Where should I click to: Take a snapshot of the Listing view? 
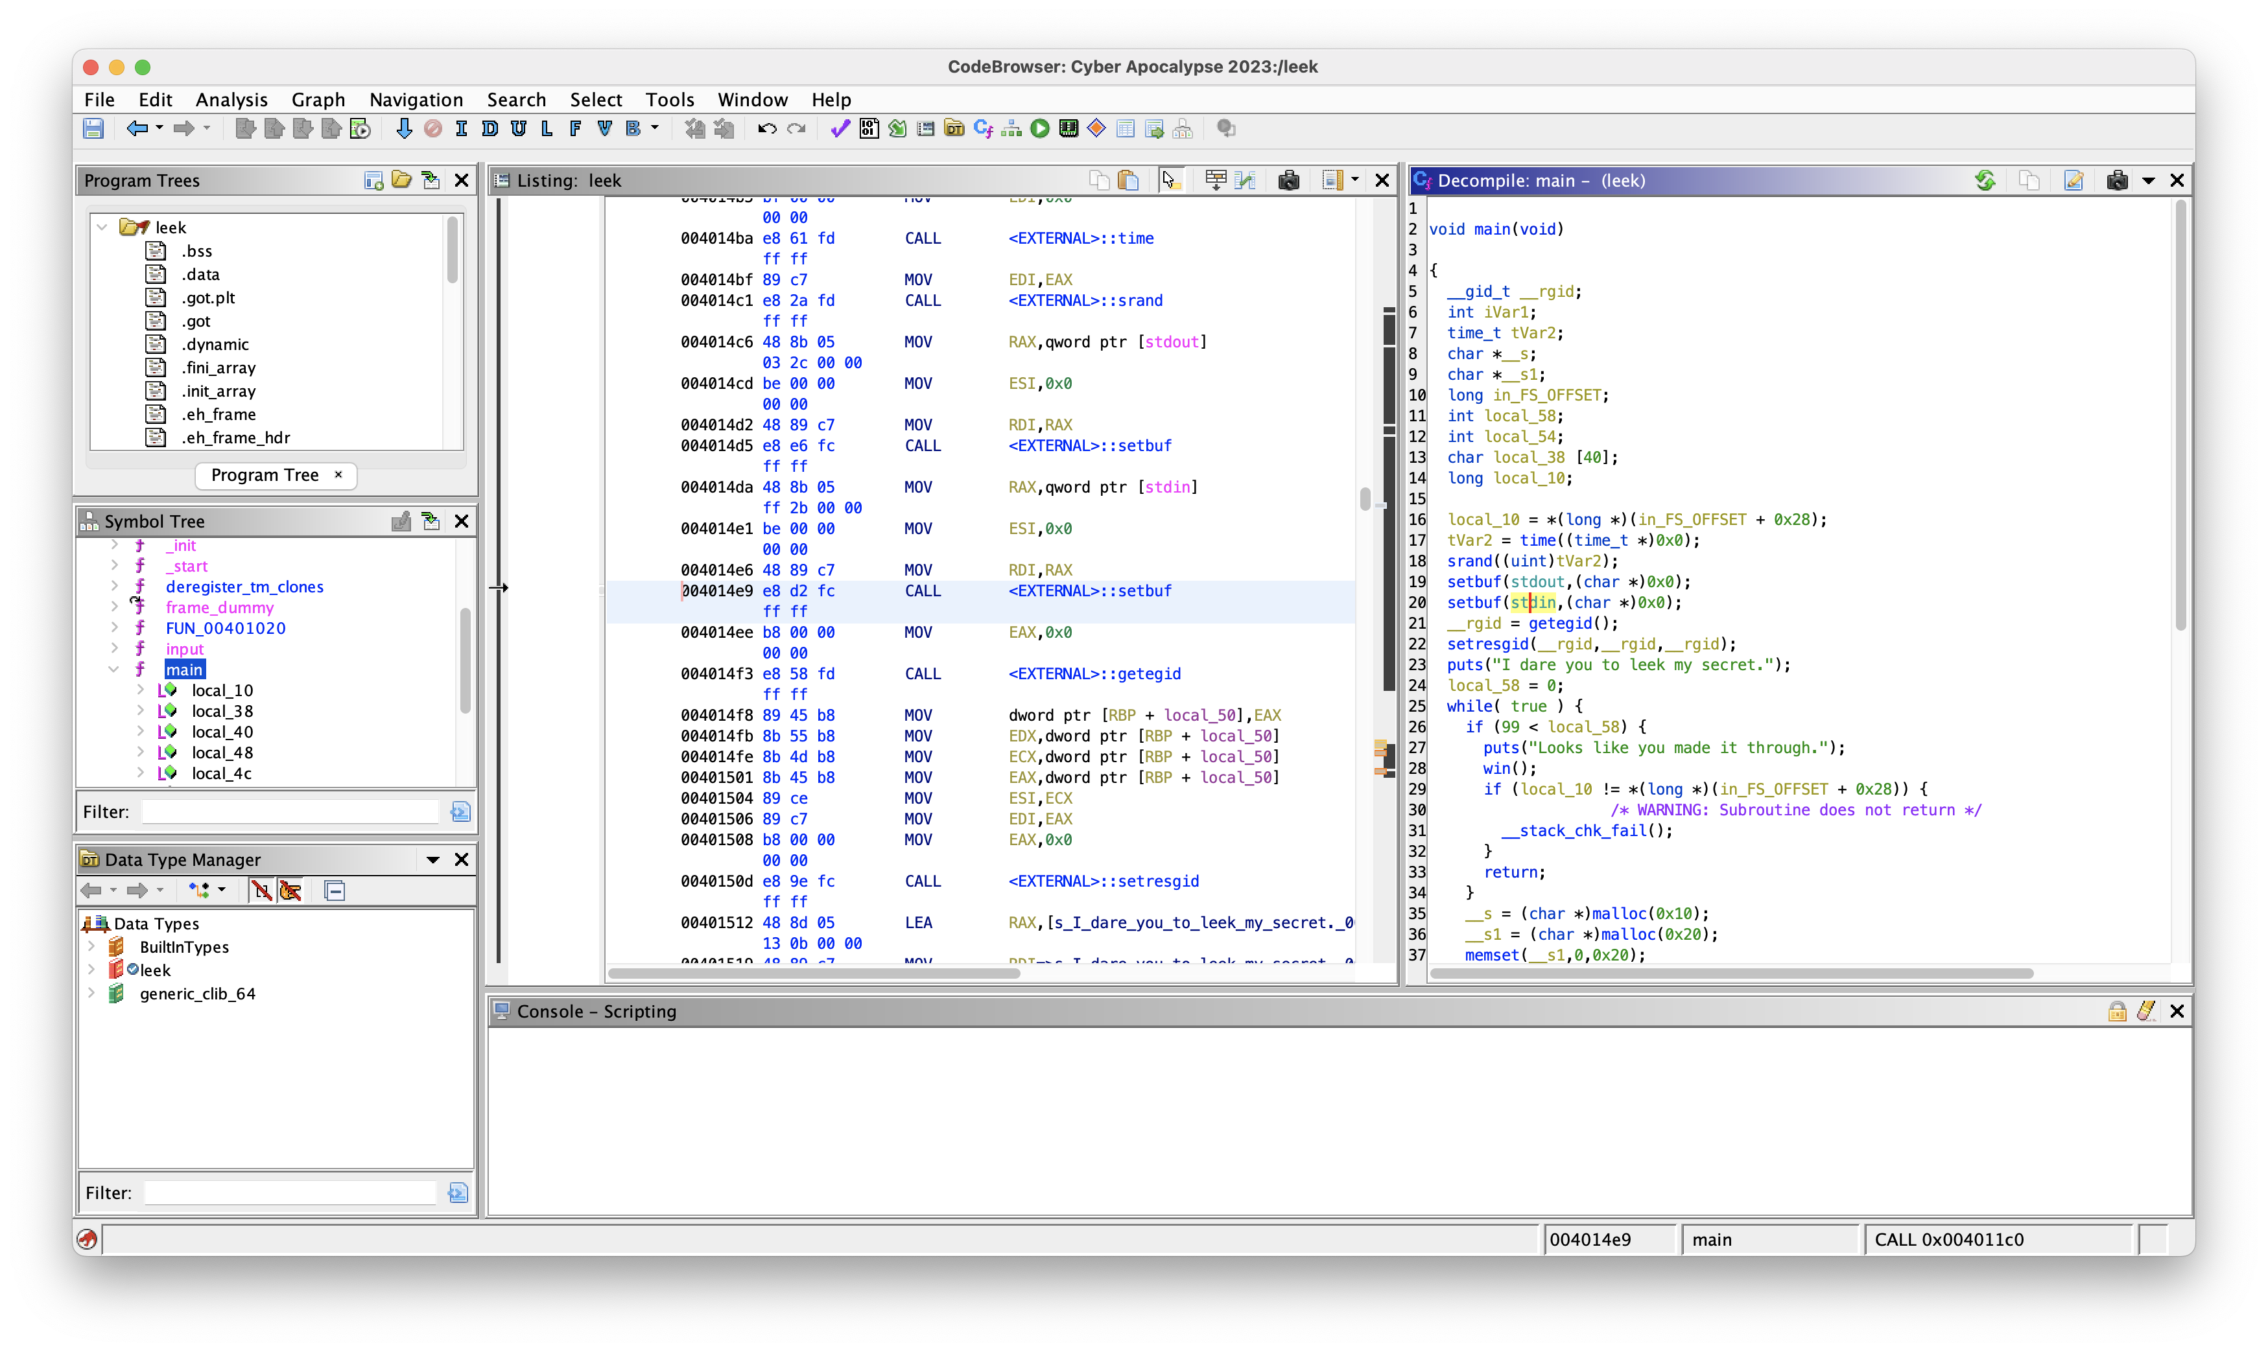(1288, 180)
